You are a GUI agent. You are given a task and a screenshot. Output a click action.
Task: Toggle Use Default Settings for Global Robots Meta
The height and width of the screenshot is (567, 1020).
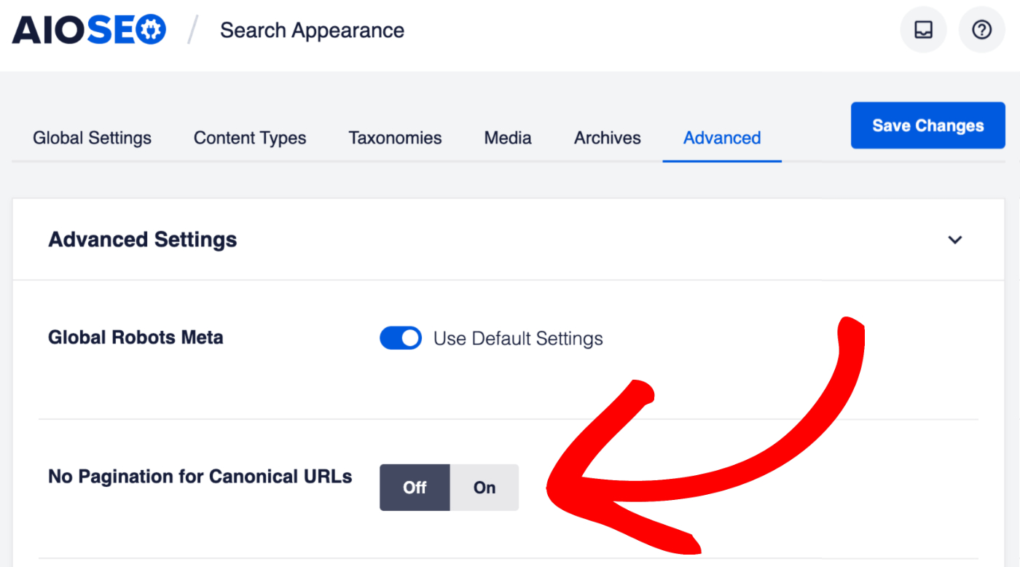400,337
